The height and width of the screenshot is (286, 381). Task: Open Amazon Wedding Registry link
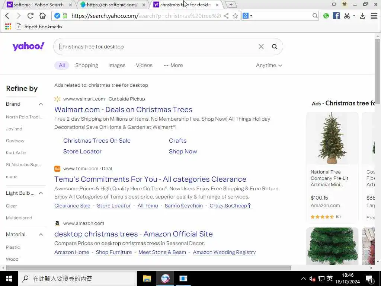224,252
